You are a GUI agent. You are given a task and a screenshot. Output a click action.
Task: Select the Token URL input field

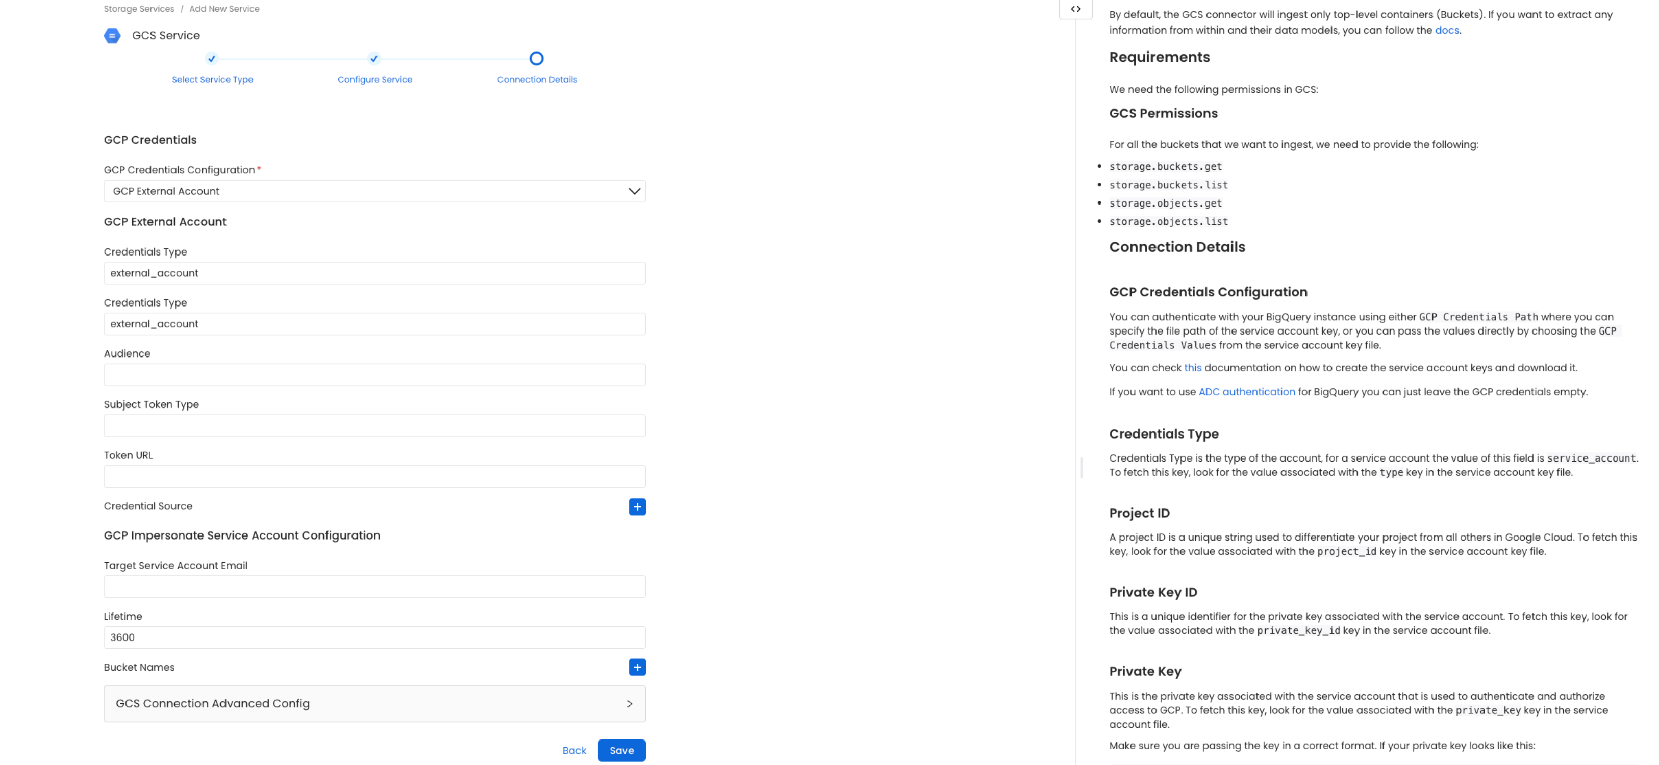pyautogui.click(x=374, y=476)
